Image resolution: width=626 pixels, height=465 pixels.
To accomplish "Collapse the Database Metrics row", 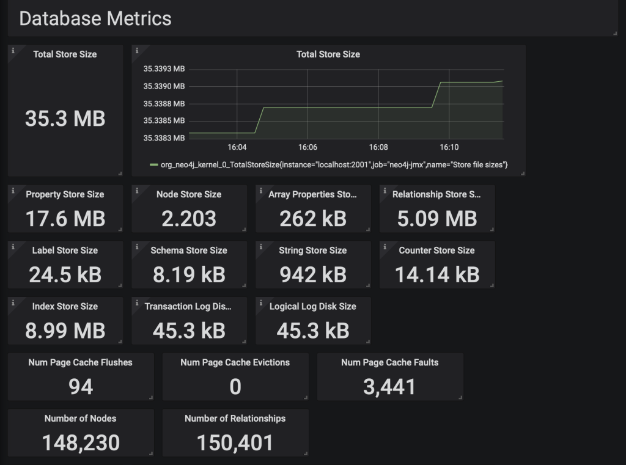I will [95, 18].
